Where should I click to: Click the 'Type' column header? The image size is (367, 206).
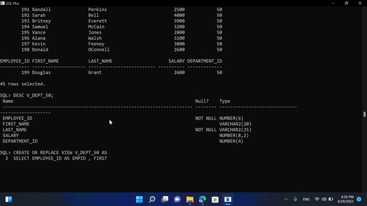coord(225,101)
